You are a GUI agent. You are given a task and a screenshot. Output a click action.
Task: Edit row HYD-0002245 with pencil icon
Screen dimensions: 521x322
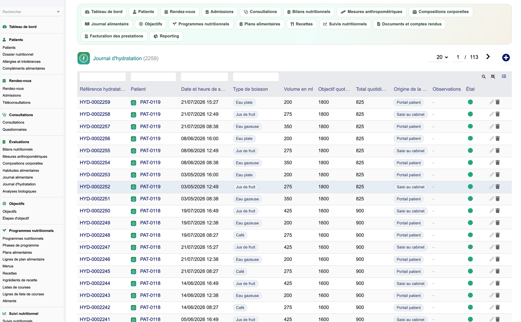[x=492, y=271]
